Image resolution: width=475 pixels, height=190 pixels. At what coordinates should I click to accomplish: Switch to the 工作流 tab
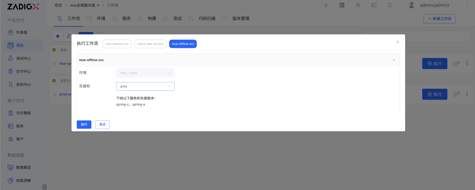(69, 18)
